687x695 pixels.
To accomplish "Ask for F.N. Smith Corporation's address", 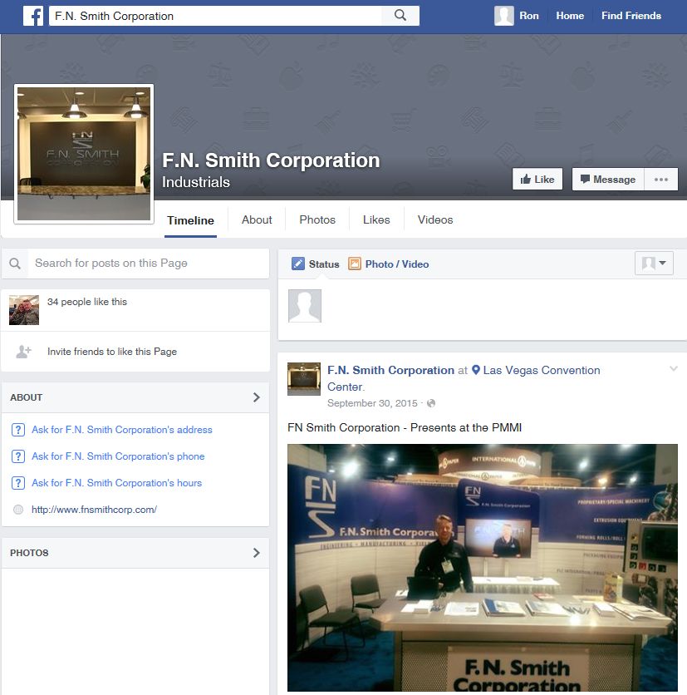I will point(122,430).
